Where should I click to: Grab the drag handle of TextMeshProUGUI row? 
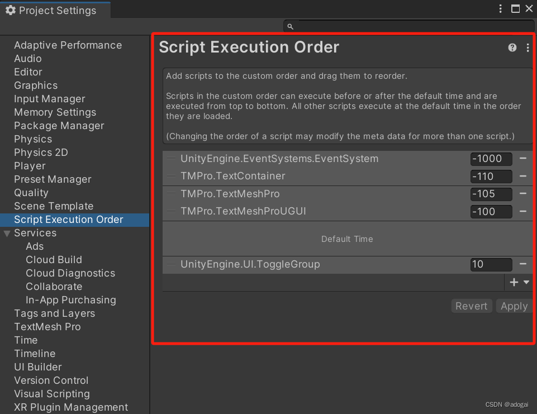171,211
